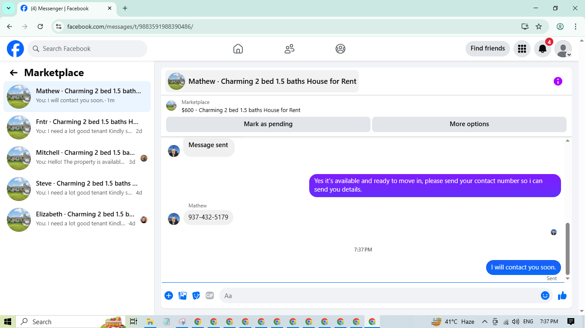
Task: Focus the Aa message input box
Action: [380, 295]
